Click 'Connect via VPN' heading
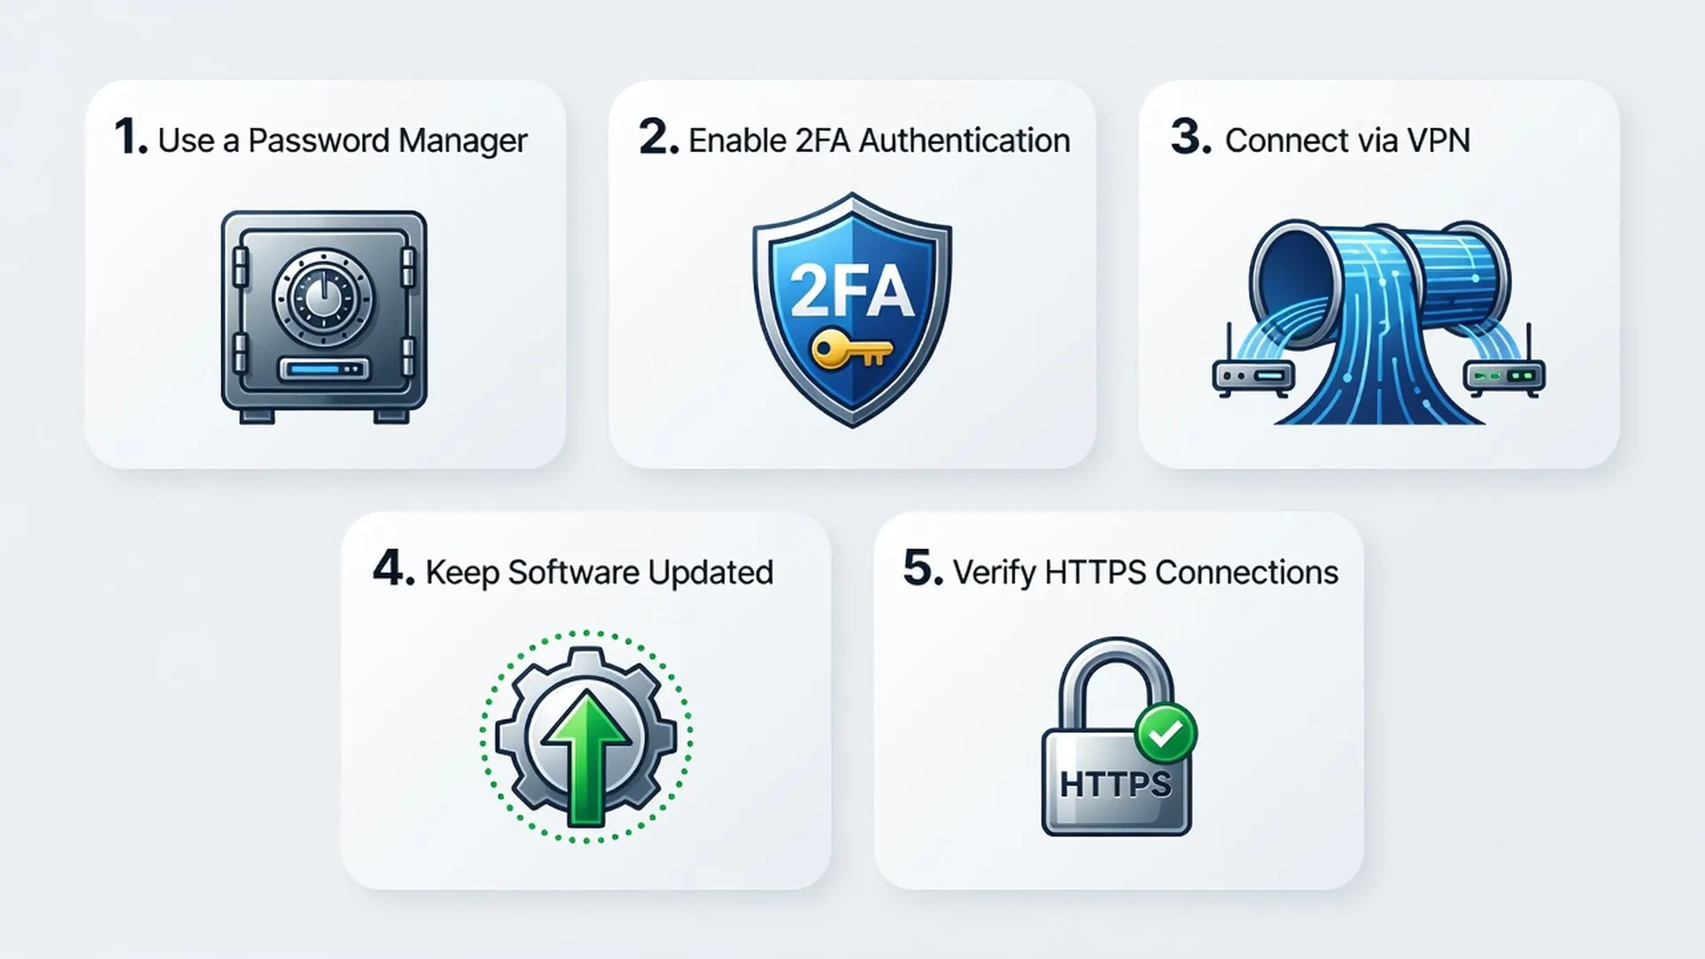The width and height of the screenshot is (1705, 959). click(1347, 140)
